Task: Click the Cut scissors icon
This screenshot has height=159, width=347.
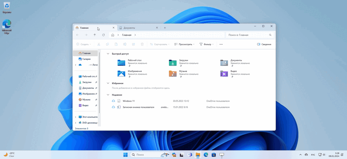Action: tap(99, 44)
